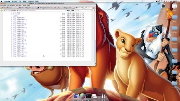
Task: Download slang-2.1.4.tar.gz
Action: click(x=18, y=54)
